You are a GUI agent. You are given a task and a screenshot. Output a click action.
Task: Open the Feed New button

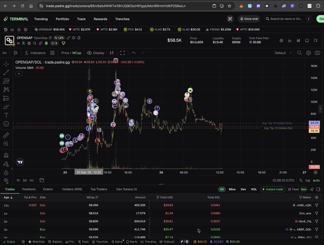[297, 189]
